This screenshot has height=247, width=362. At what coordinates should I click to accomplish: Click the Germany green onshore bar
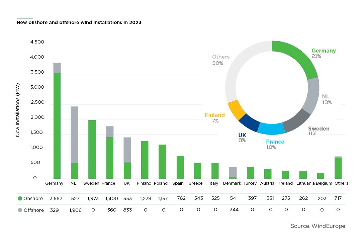57,126
